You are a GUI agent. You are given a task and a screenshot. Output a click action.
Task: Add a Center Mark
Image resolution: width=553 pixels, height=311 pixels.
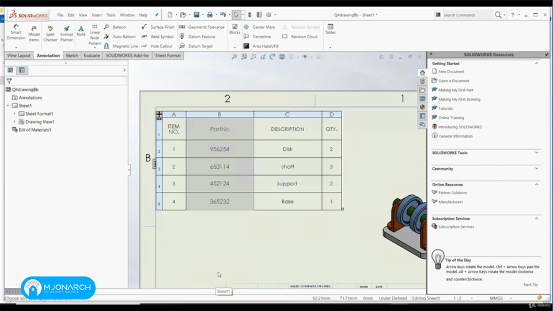(x=259, y=27)
